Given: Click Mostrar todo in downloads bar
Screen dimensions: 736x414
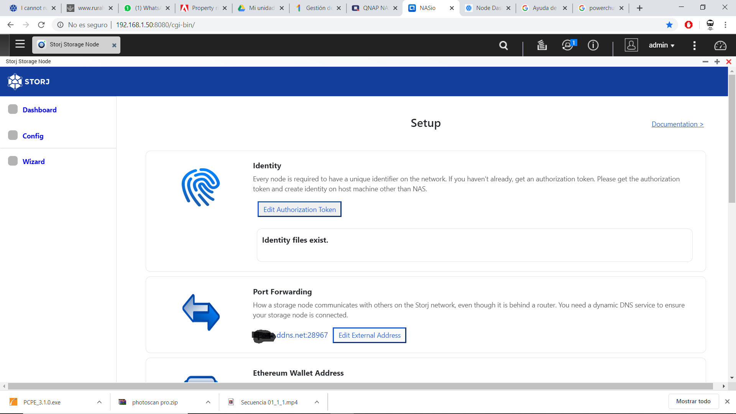Looking at the screenshot, I should [x=693, y=401].
